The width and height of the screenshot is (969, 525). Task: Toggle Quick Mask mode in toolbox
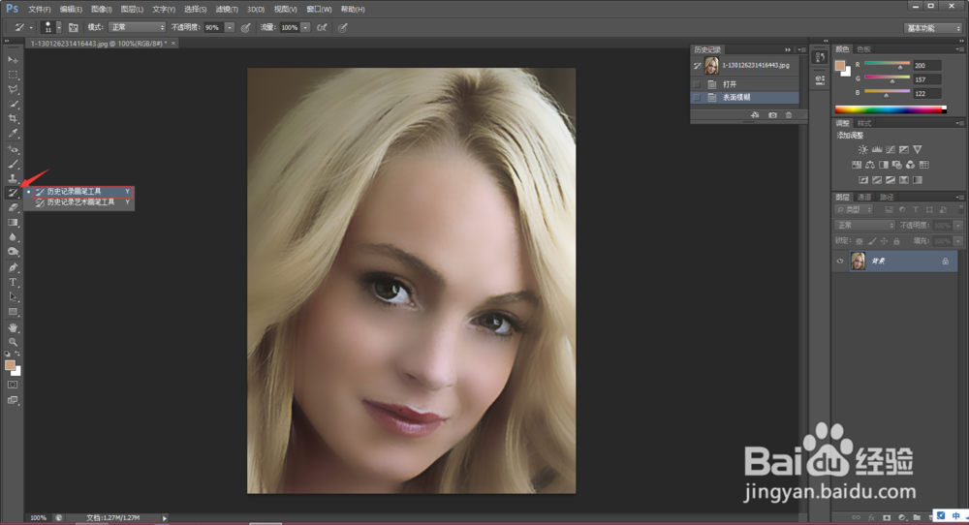[13, 385]
